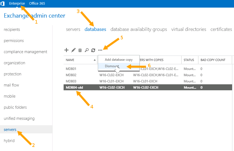Open the databases tab
Image resolution: width=234 pixels, height=151 pixels.
(95, 29)
